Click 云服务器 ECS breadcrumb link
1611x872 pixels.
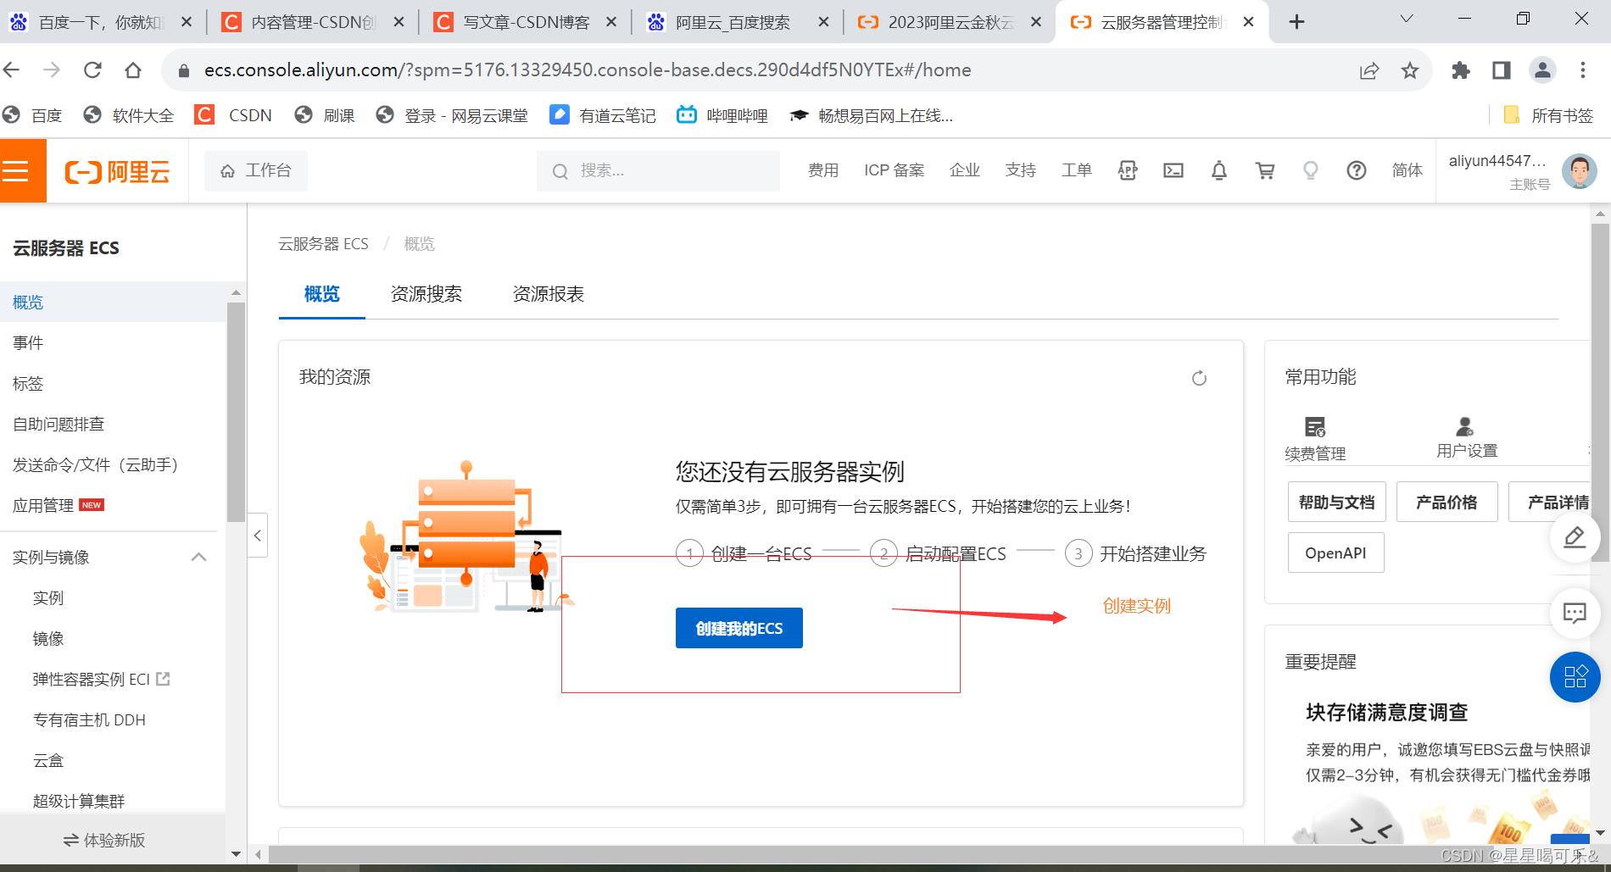tap(323, 244)
